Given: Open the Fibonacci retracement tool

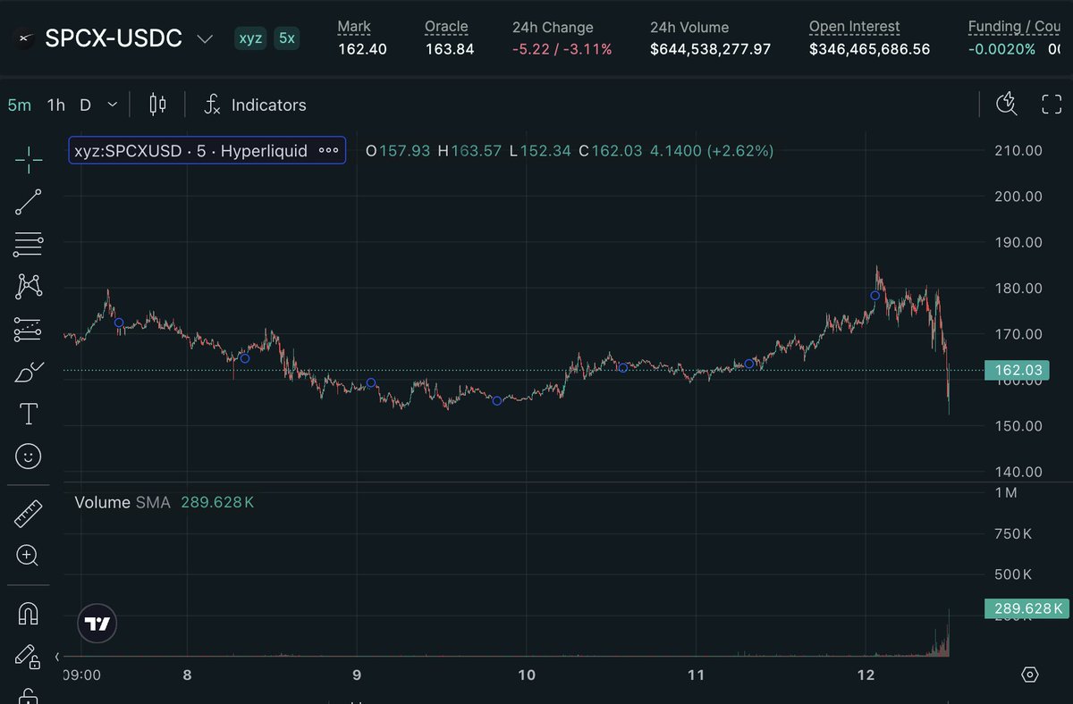Looking at the screenshot, I should (x=29, y=244).
